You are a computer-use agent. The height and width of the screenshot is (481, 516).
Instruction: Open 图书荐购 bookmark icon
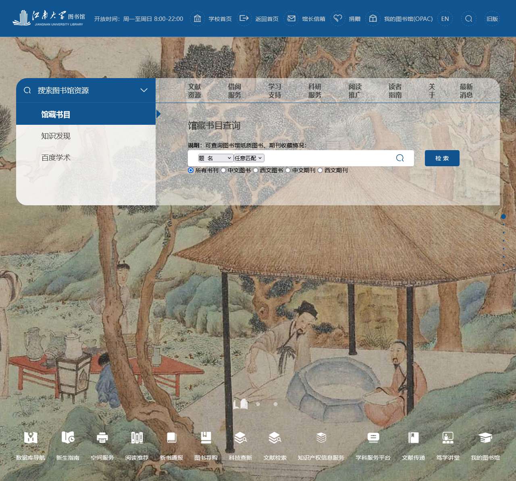click(x=206, y=438)
